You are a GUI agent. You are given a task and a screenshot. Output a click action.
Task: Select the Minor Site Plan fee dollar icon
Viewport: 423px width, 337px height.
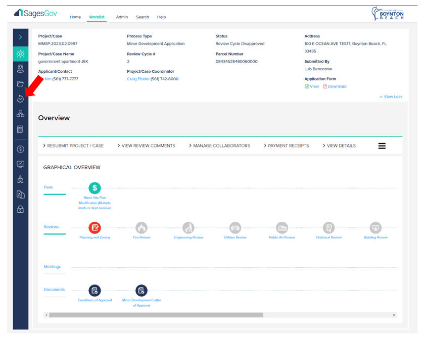click(x=95, y=188)
